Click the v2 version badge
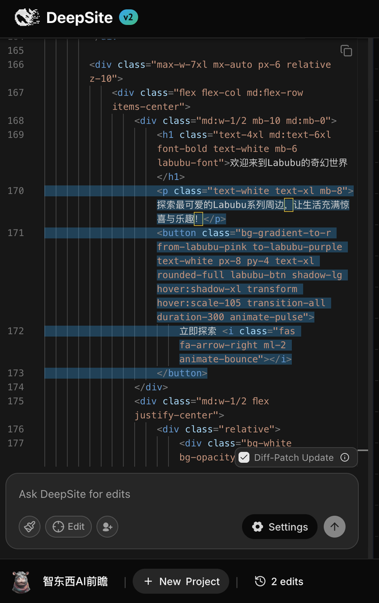This screenshot has height=603, width=379. point(128,17)
